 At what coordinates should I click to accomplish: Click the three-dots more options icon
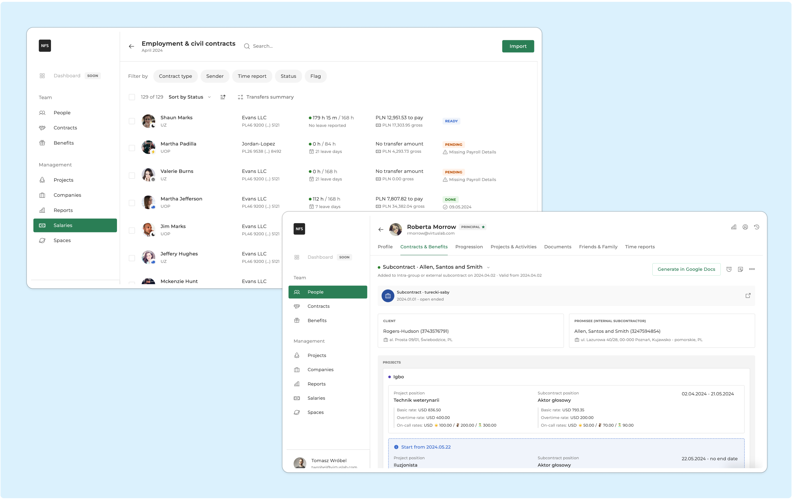(x=752, y=269)
